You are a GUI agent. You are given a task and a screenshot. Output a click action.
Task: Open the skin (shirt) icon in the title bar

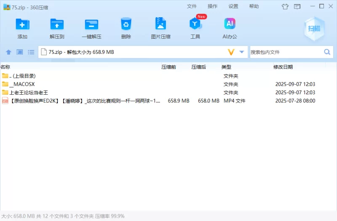click(x=285, y=7)
